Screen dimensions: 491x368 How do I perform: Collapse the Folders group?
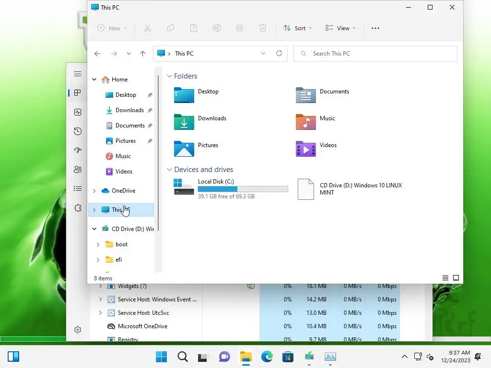(x=169, y=76)
